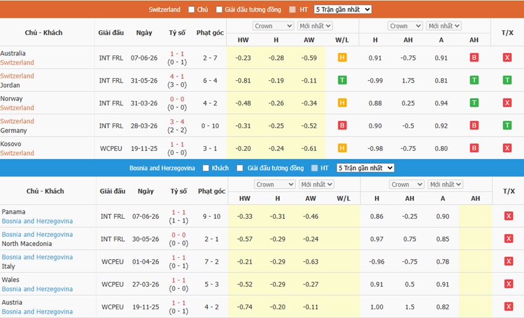Toggle the HT checkbox in Bosnia header
Screen dimensions: 524x318
coord(314,168)
